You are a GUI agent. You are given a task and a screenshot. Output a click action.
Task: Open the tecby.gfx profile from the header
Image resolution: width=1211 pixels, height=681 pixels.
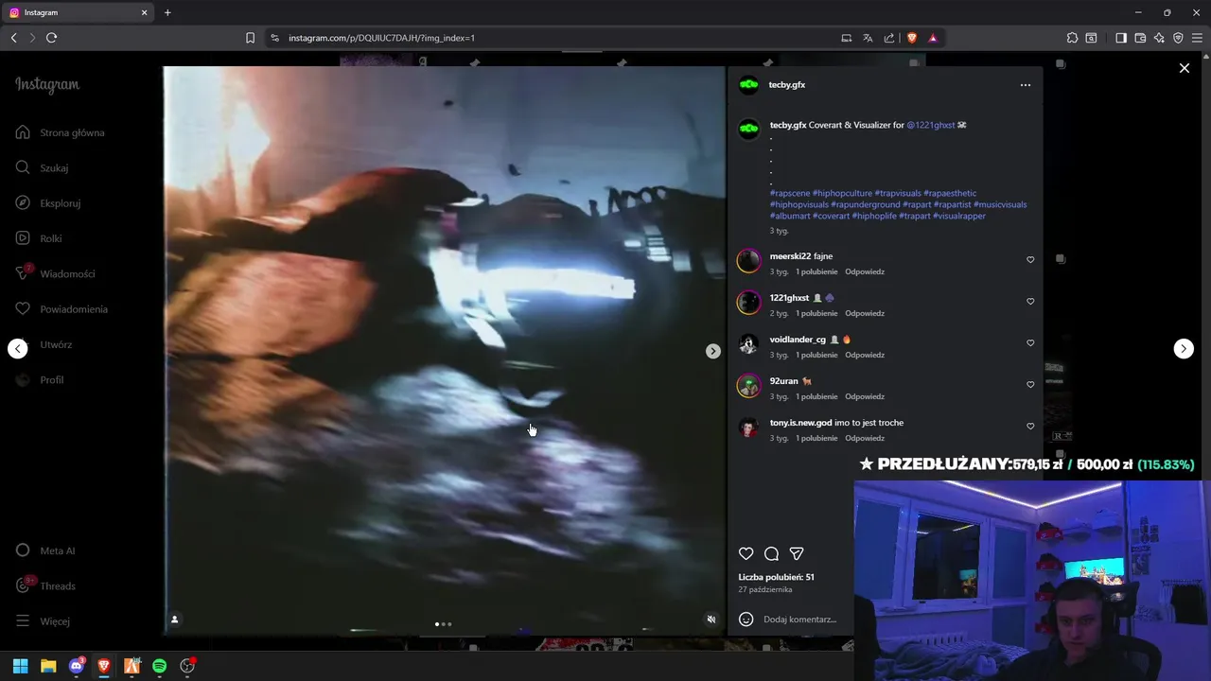(x=787, y=85)
